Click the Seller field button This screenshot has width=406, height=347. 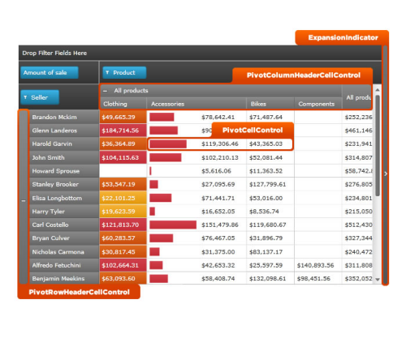coord(40,97)
